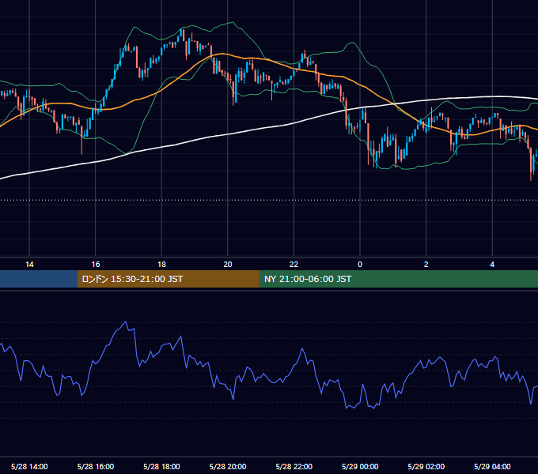The width and height of the screenshot is (538, 474).
Task: Click the '5/28 22:00' time label
Action: coord(294,466)
